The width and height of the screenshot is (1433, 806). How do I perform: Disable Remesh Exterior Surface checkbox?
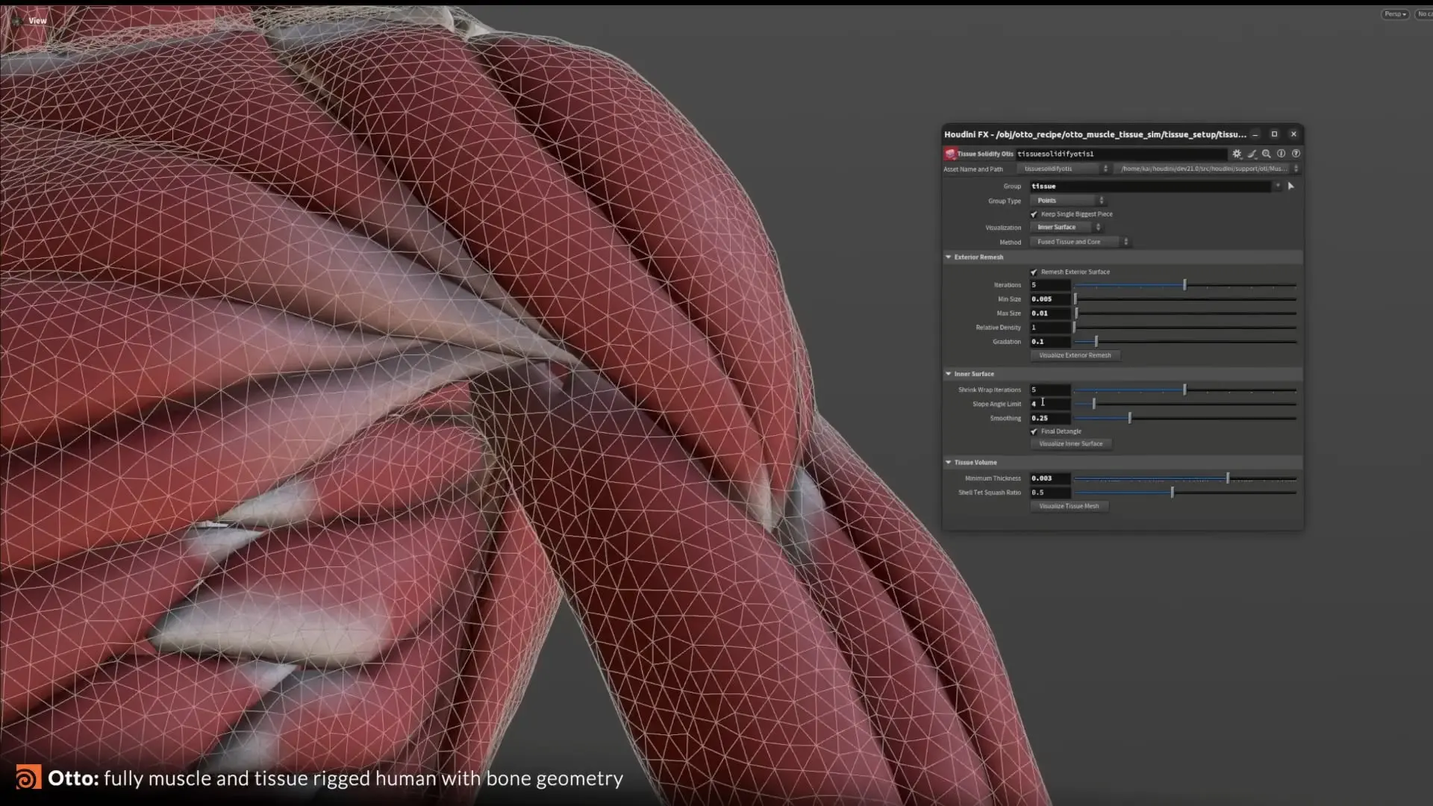pyautogui.click(x=1034, y=272)
